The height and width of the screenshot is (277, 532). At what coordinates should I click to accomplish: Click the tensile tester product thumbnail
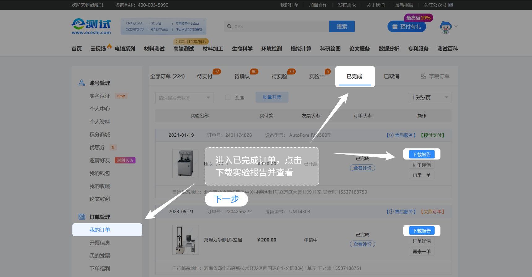186,240
